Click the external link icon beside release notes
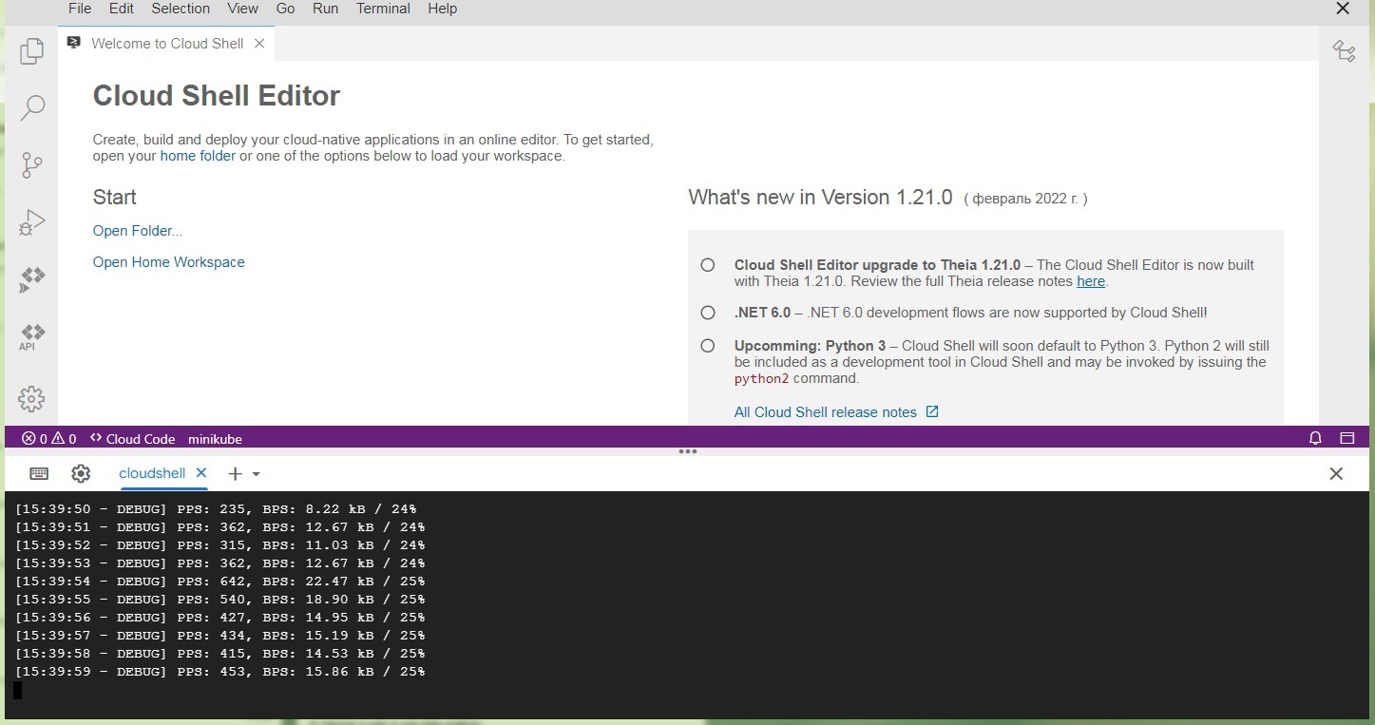Image resolution: width=1375 pixels, height=725 pixels. (932, 411)
